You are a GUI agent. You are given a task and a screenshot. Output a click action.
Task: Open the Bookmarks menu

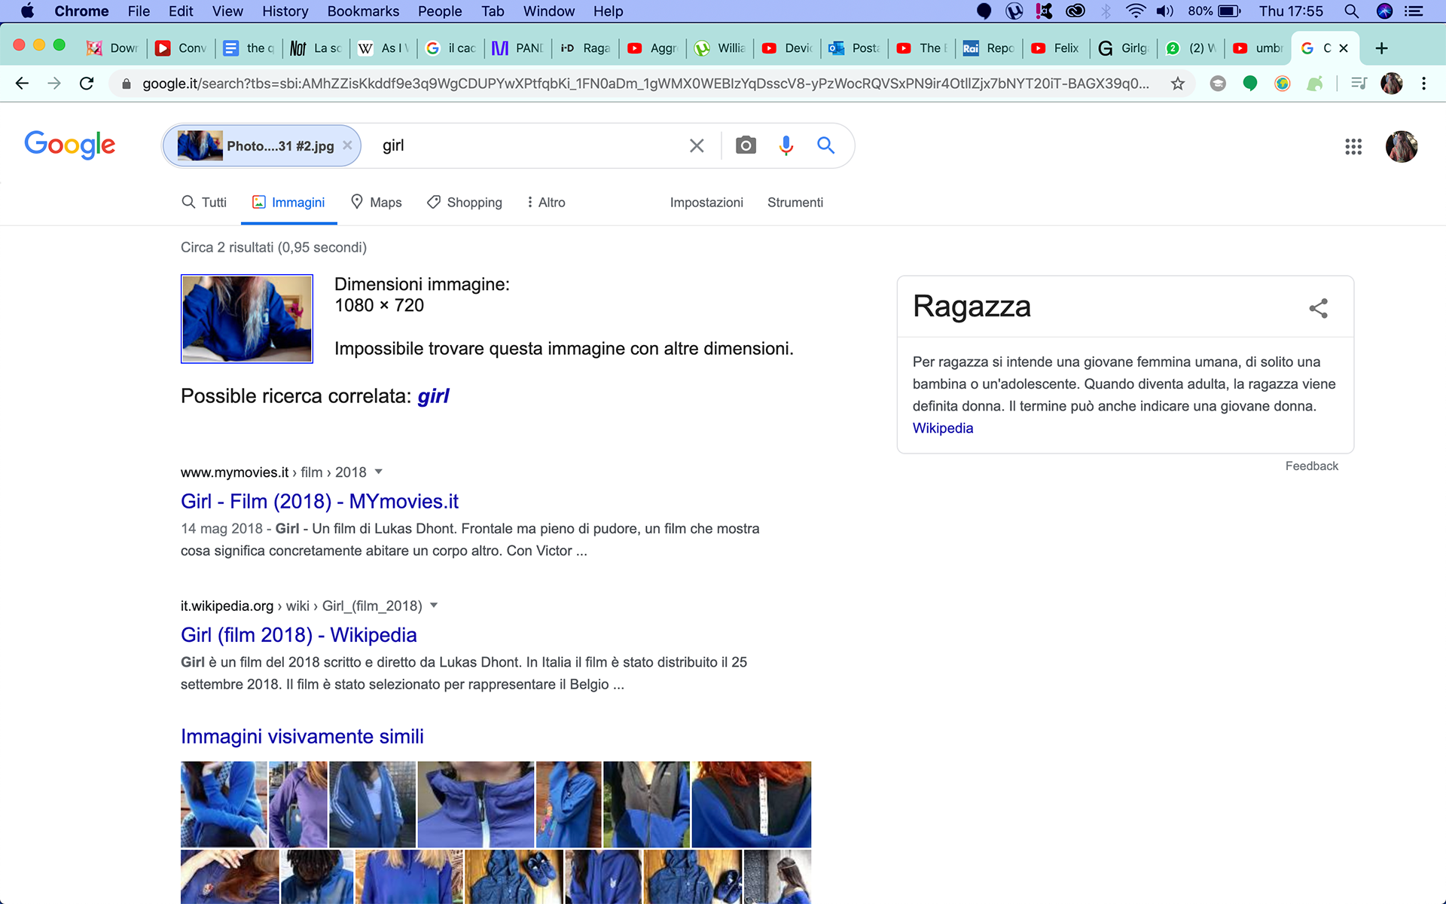point(364,11)
